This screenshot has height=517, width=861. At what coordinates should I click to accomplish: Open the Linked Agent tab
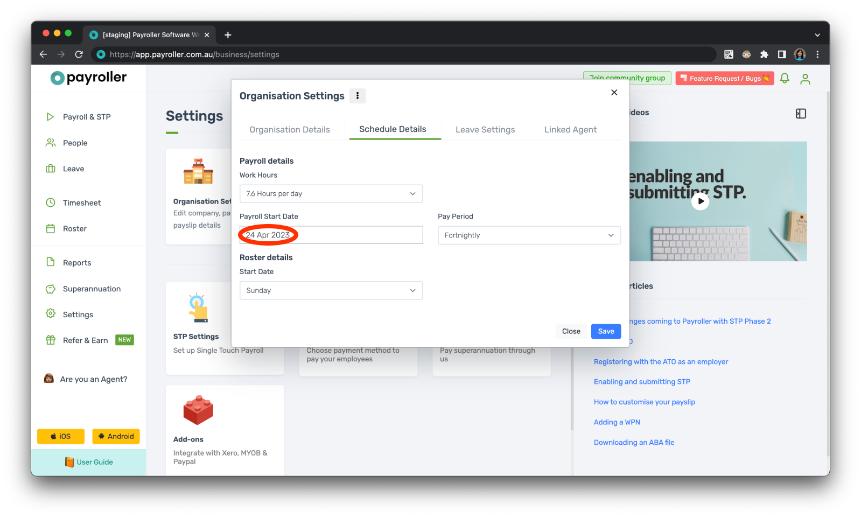570,130
